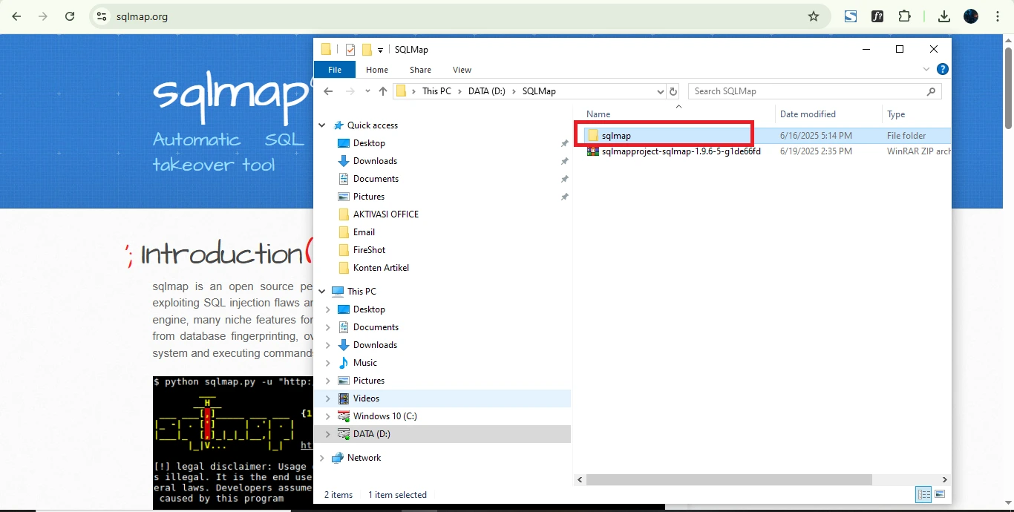This screenshot has height=512, width=1014.
Task: Open the browser Extensions puzzle icon
Action: (904, 16)
